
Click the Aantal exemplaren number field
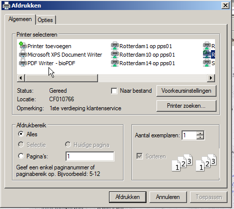[189, 135]
